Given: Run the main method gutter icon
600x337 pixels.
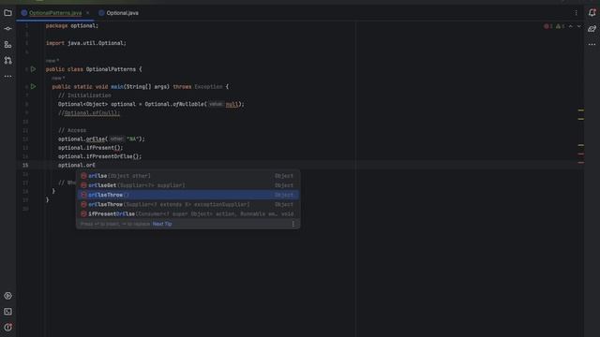Looking at the screenshot, I should (x=34, y=87).
